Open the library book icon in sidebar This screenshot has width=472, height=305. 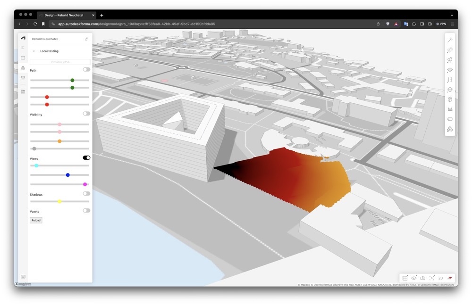click(x=23, y=58)
